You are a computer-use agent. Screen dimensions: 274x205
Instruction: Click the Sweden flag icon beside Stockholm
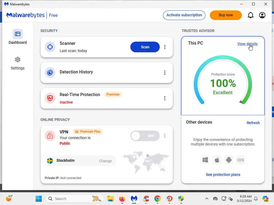50,160
